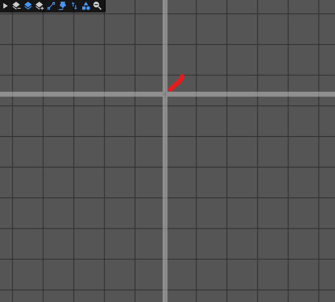This screenshot has width=335, height=302.
Task: Click the layers icon with plus sign
Action: (40, 6)
